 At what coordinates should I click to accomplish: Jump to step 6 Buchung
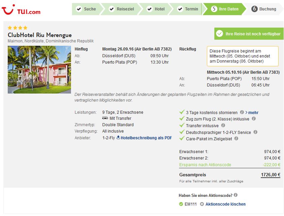(264, 9)
